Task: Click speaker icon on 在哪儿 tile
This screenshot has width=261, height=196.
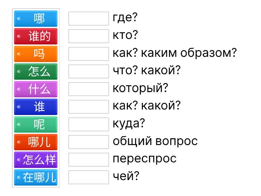Action: (19, 177)
